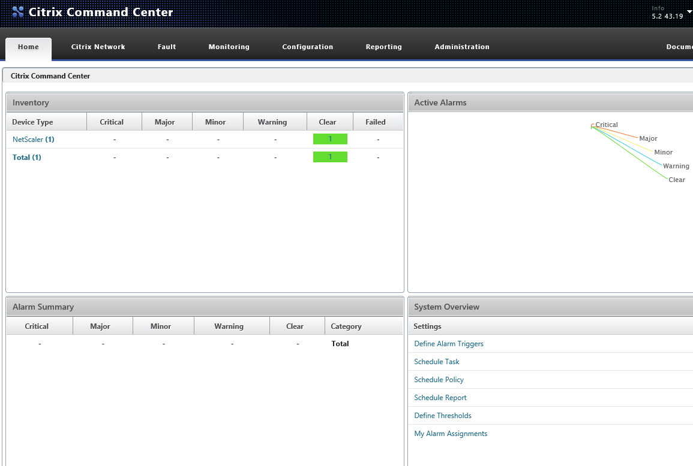
Task: Open Define Alarm Triggers settings
Action: tap(448, 343)
